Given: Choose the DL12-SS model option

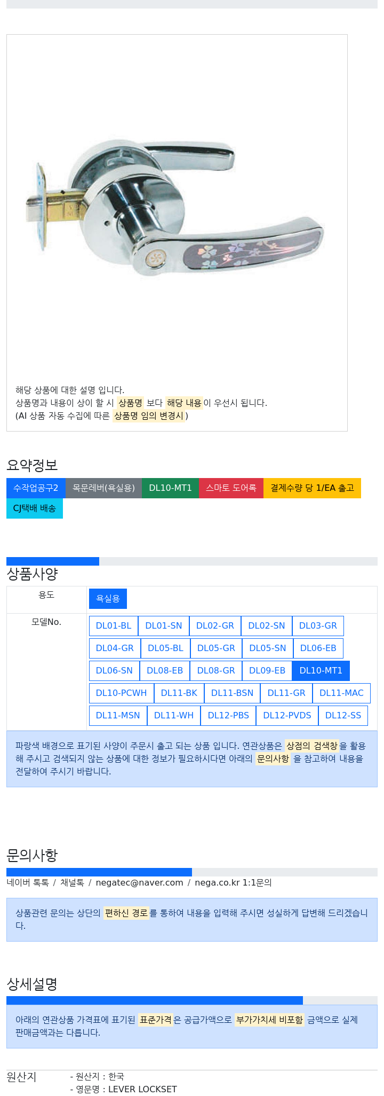Looking at the screenshot, I should tap(343, 716).
